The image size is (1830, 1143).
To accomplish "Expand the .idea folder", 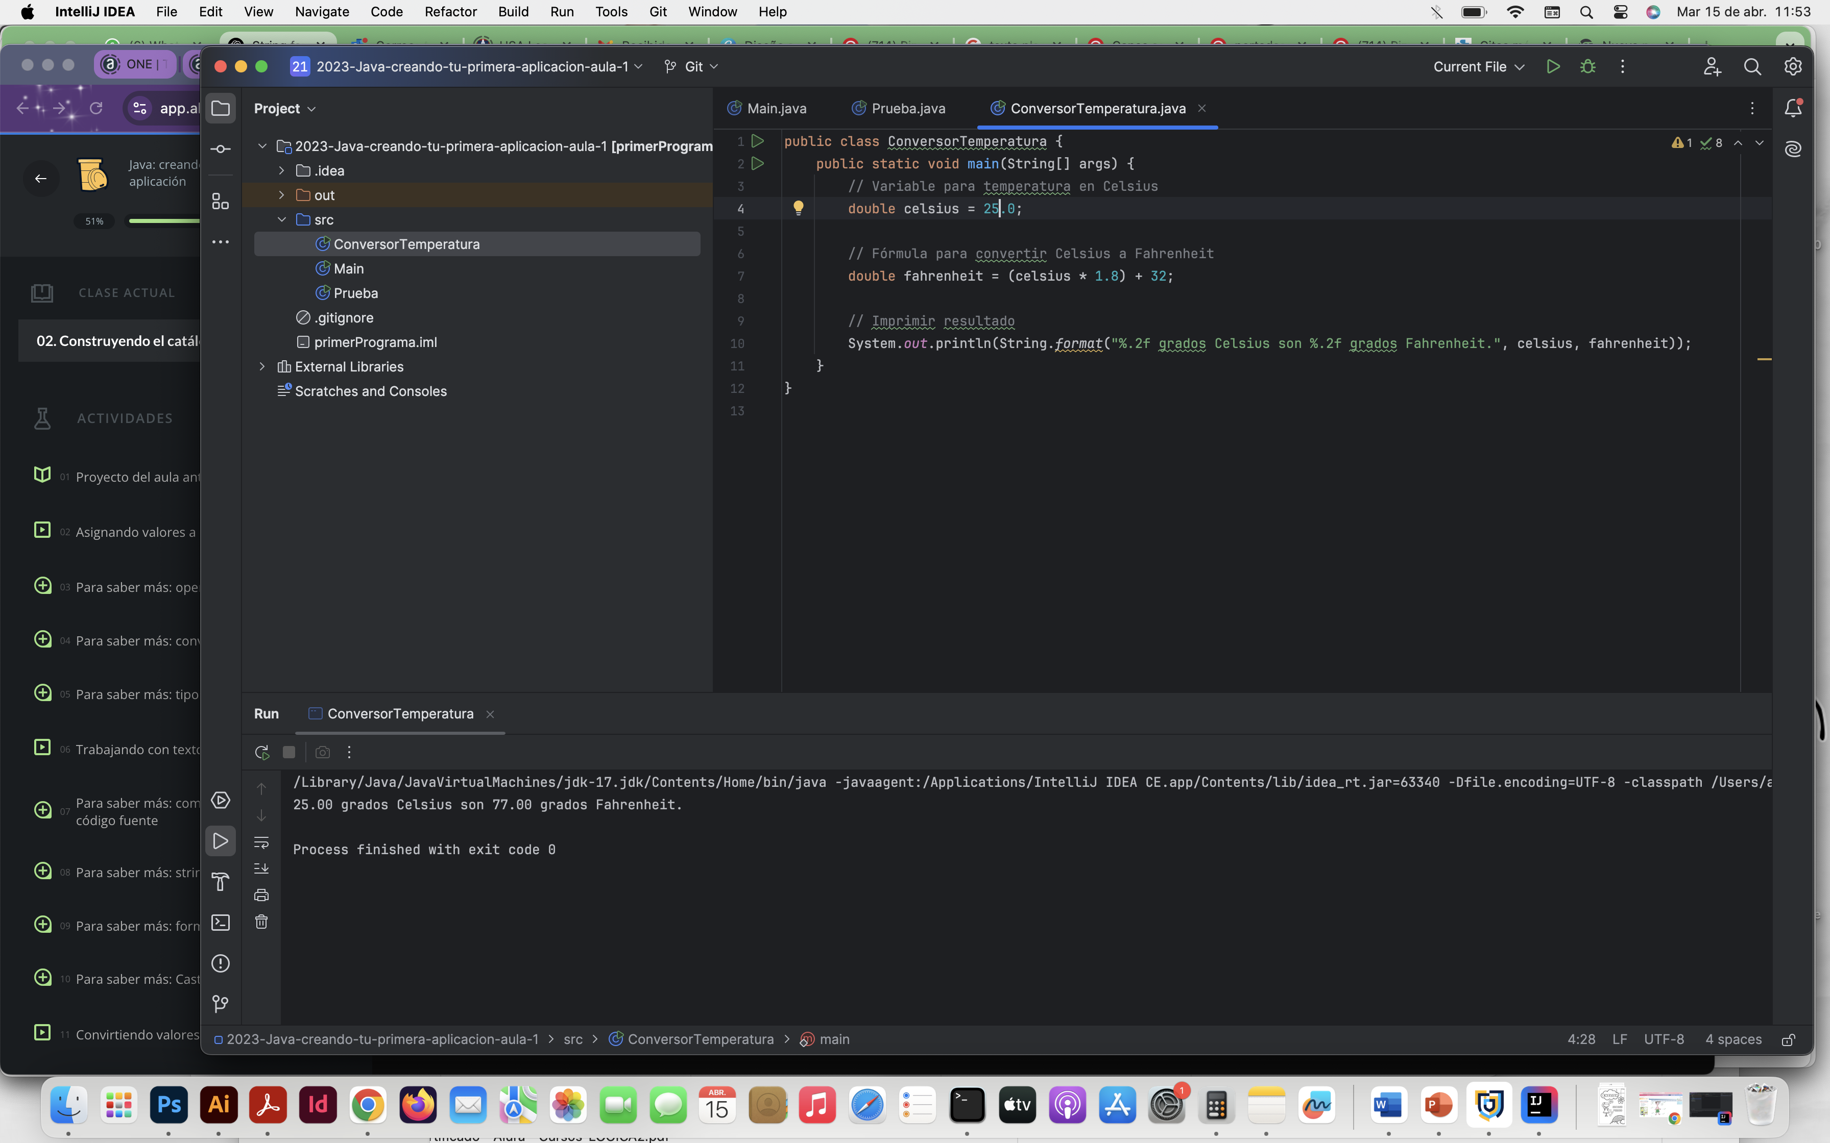I will pyautogui.click(x=281, y=171).
